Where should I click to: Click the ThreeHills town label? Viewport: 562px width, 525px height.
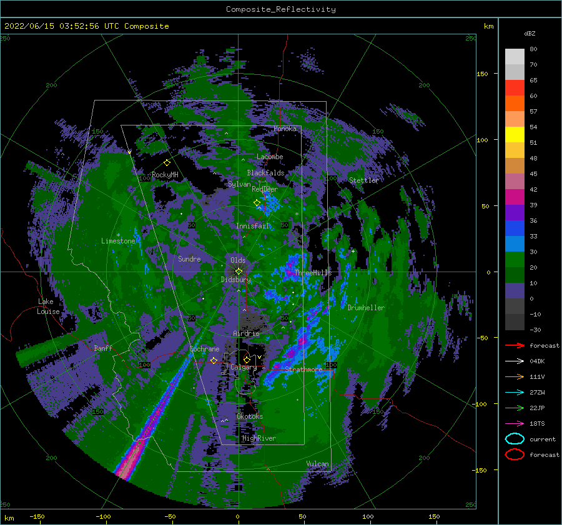click(313, 273)
